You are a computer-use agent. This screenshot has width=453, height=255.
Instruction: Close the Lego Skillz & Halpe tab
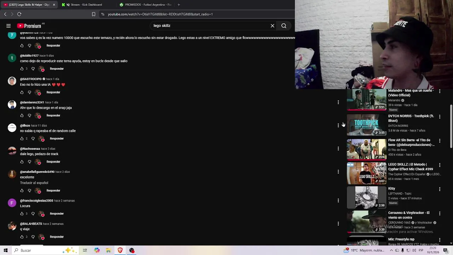54,5
